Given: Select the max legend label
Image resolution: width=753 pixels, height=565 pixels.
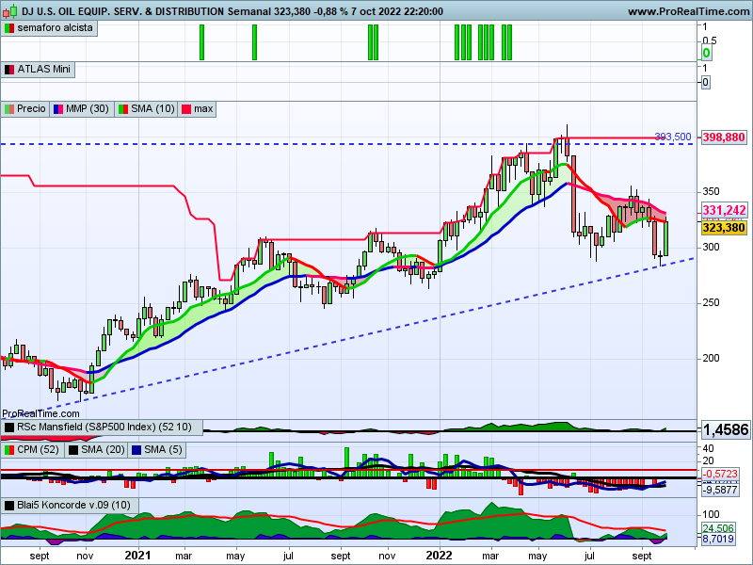Looking at the screenshot, I should pos(203,109).
